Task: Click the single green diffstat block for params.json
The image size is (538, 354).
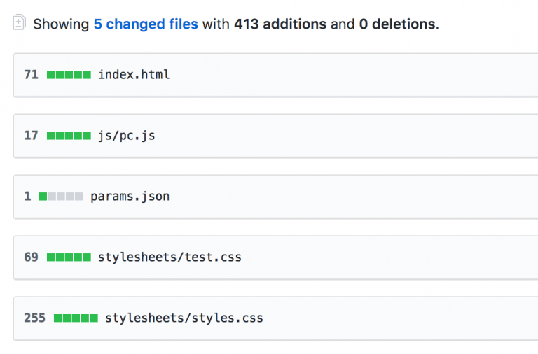Action: 43,197
